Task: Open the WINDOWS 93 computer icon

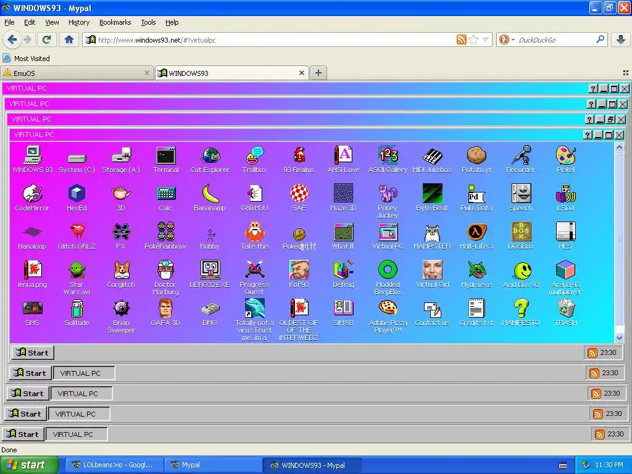Action: (32, 160)
